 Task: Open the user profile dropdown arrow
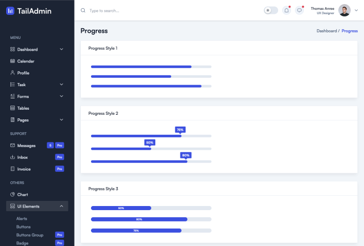(x=356, y=10)
